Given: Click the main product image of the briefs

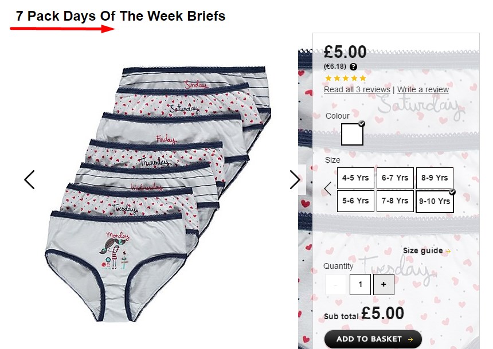Looking at the screenshot, I should [158, 193].
